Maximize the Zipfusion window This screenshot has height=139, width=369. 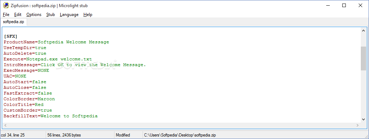pos(344,6)
